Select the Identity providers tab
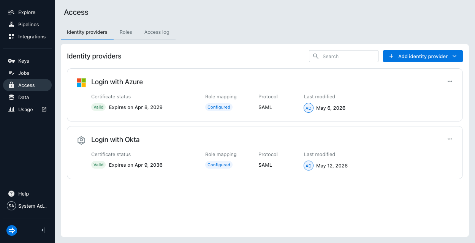This screenshot has width=475, height=243. (x=87, y=32)
